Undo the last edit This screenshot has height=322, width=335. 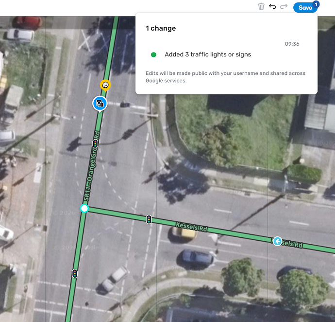coord(272,6)
